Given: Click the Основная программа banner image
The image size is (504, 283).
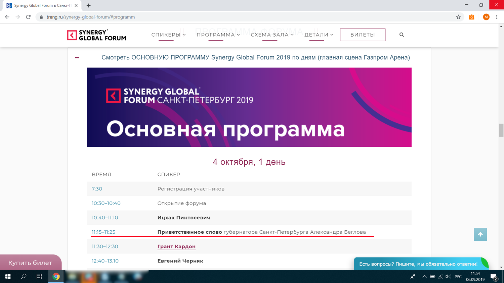Looking at the screenshot, I should 249,107.
